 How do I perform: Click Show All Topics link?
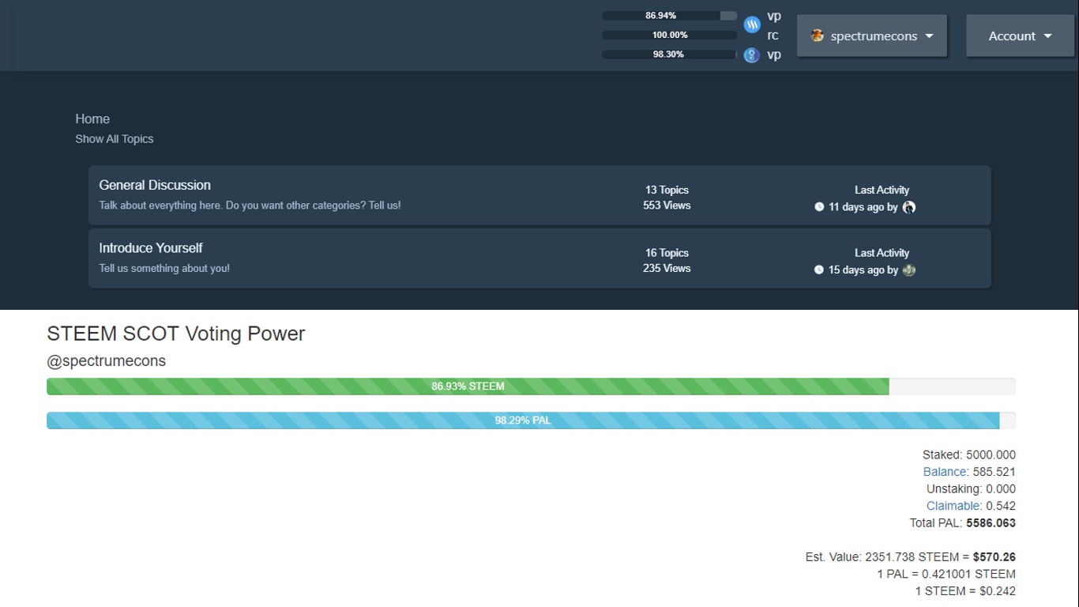[115, 139]
